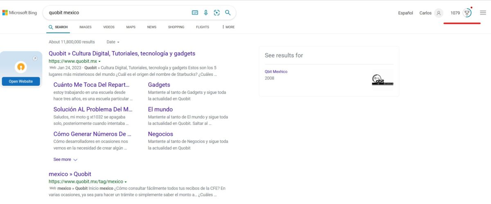Switch to the FLIGHTS tab
Image resolution: width=491 pixels, height=204 pixels.
point(203,27)
